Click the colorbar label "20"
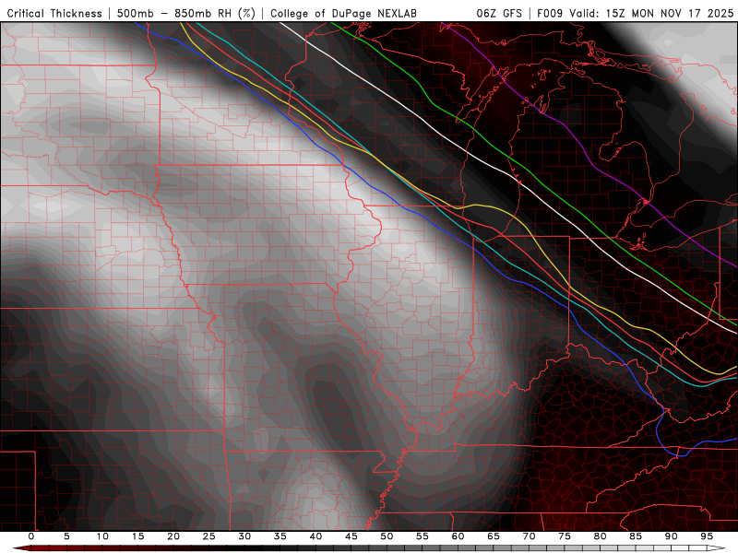 173,536
